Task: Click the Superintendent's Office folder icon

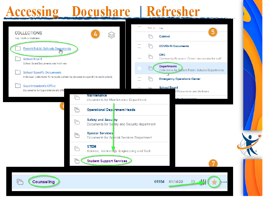Action: (x=18, y=86)
